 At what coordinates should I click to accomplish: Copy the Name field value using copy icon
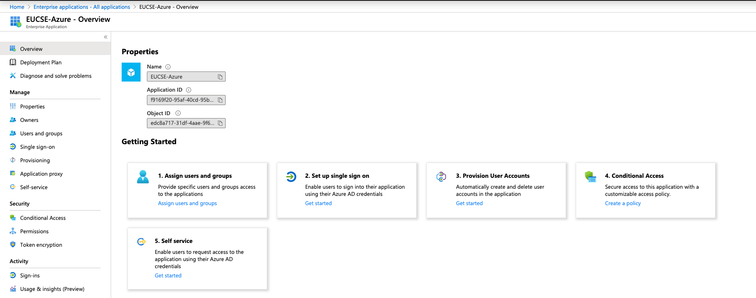click(x=220, y=77)
